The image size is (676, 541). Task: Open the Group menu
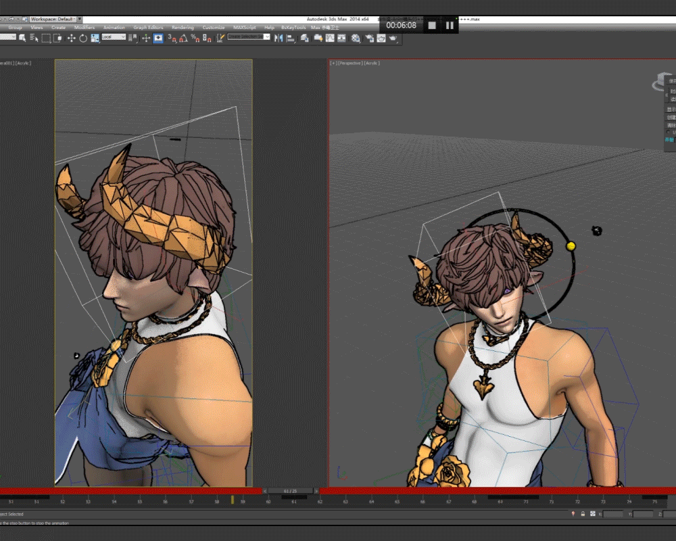(15, 28)
